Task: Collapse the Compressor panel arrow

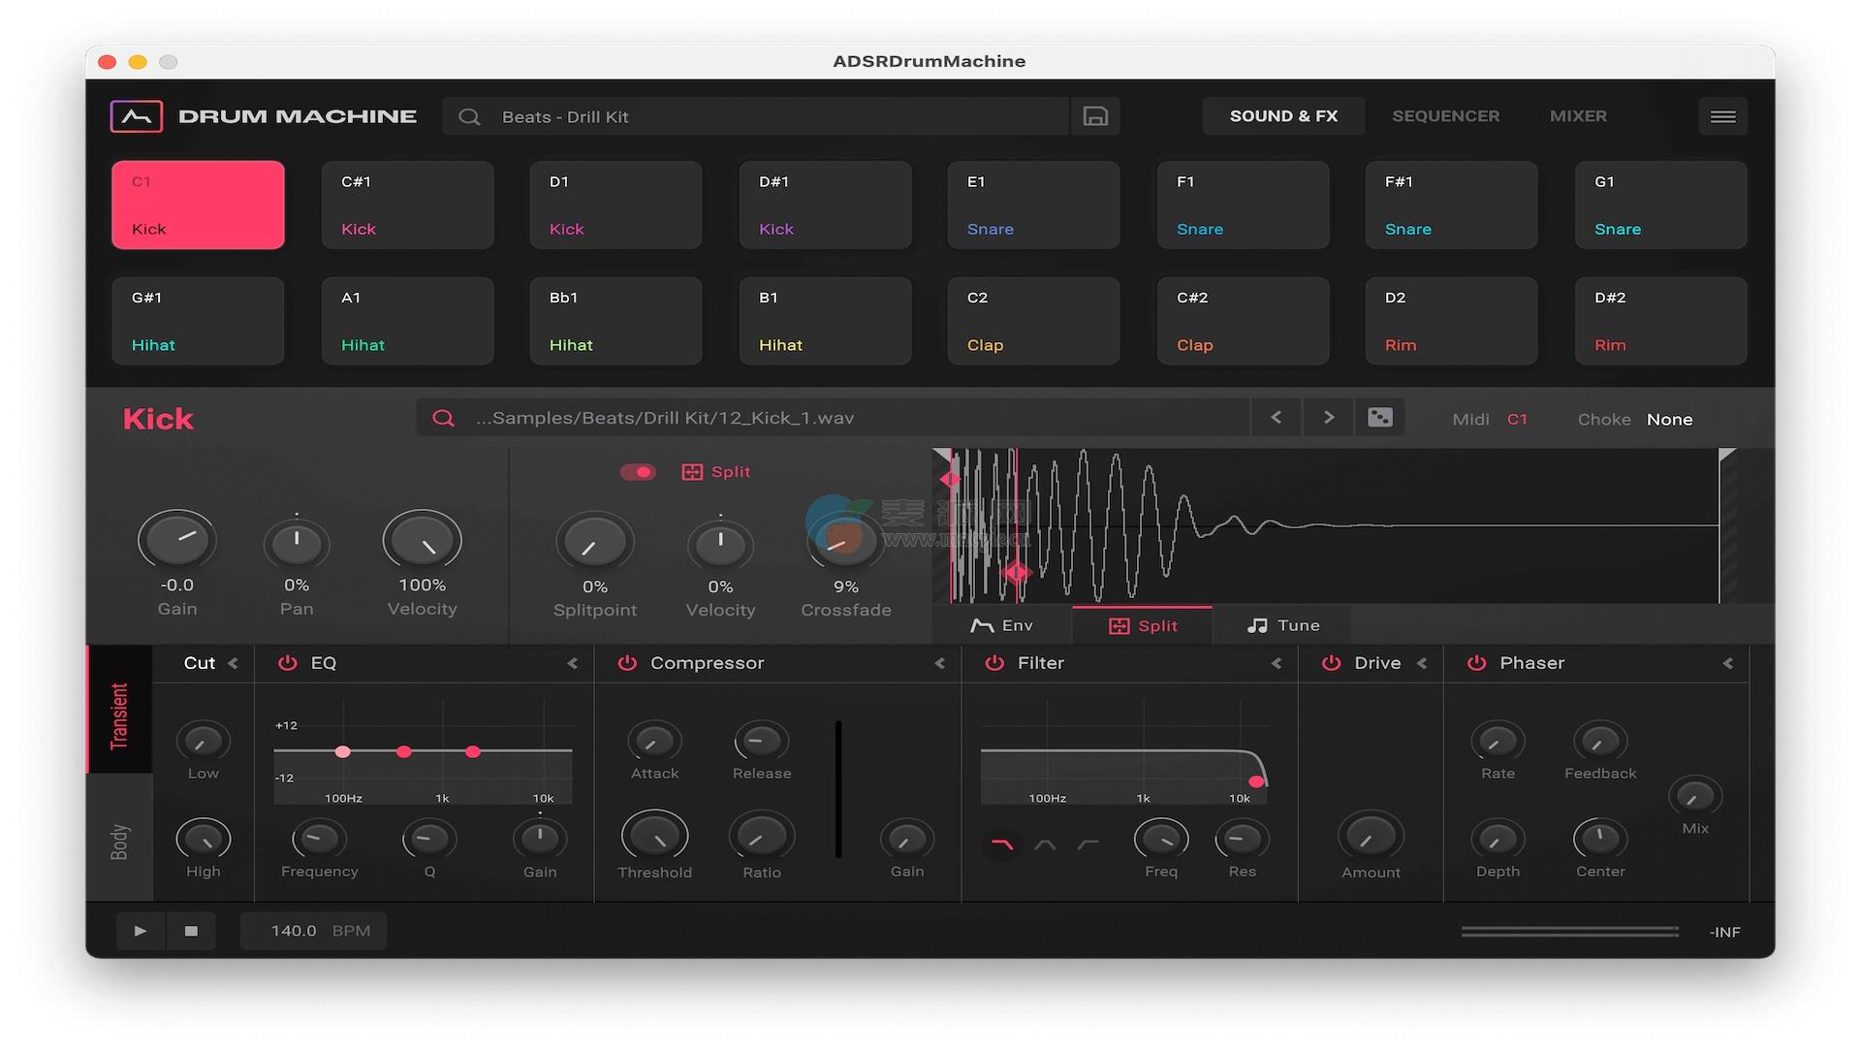Action: click(x=939, y=664)
